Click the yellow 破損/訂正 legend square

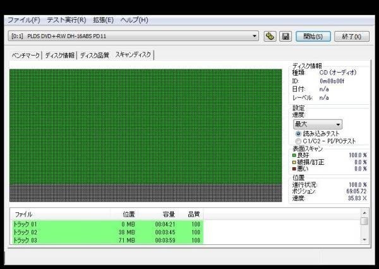click(x=294, y=162)
